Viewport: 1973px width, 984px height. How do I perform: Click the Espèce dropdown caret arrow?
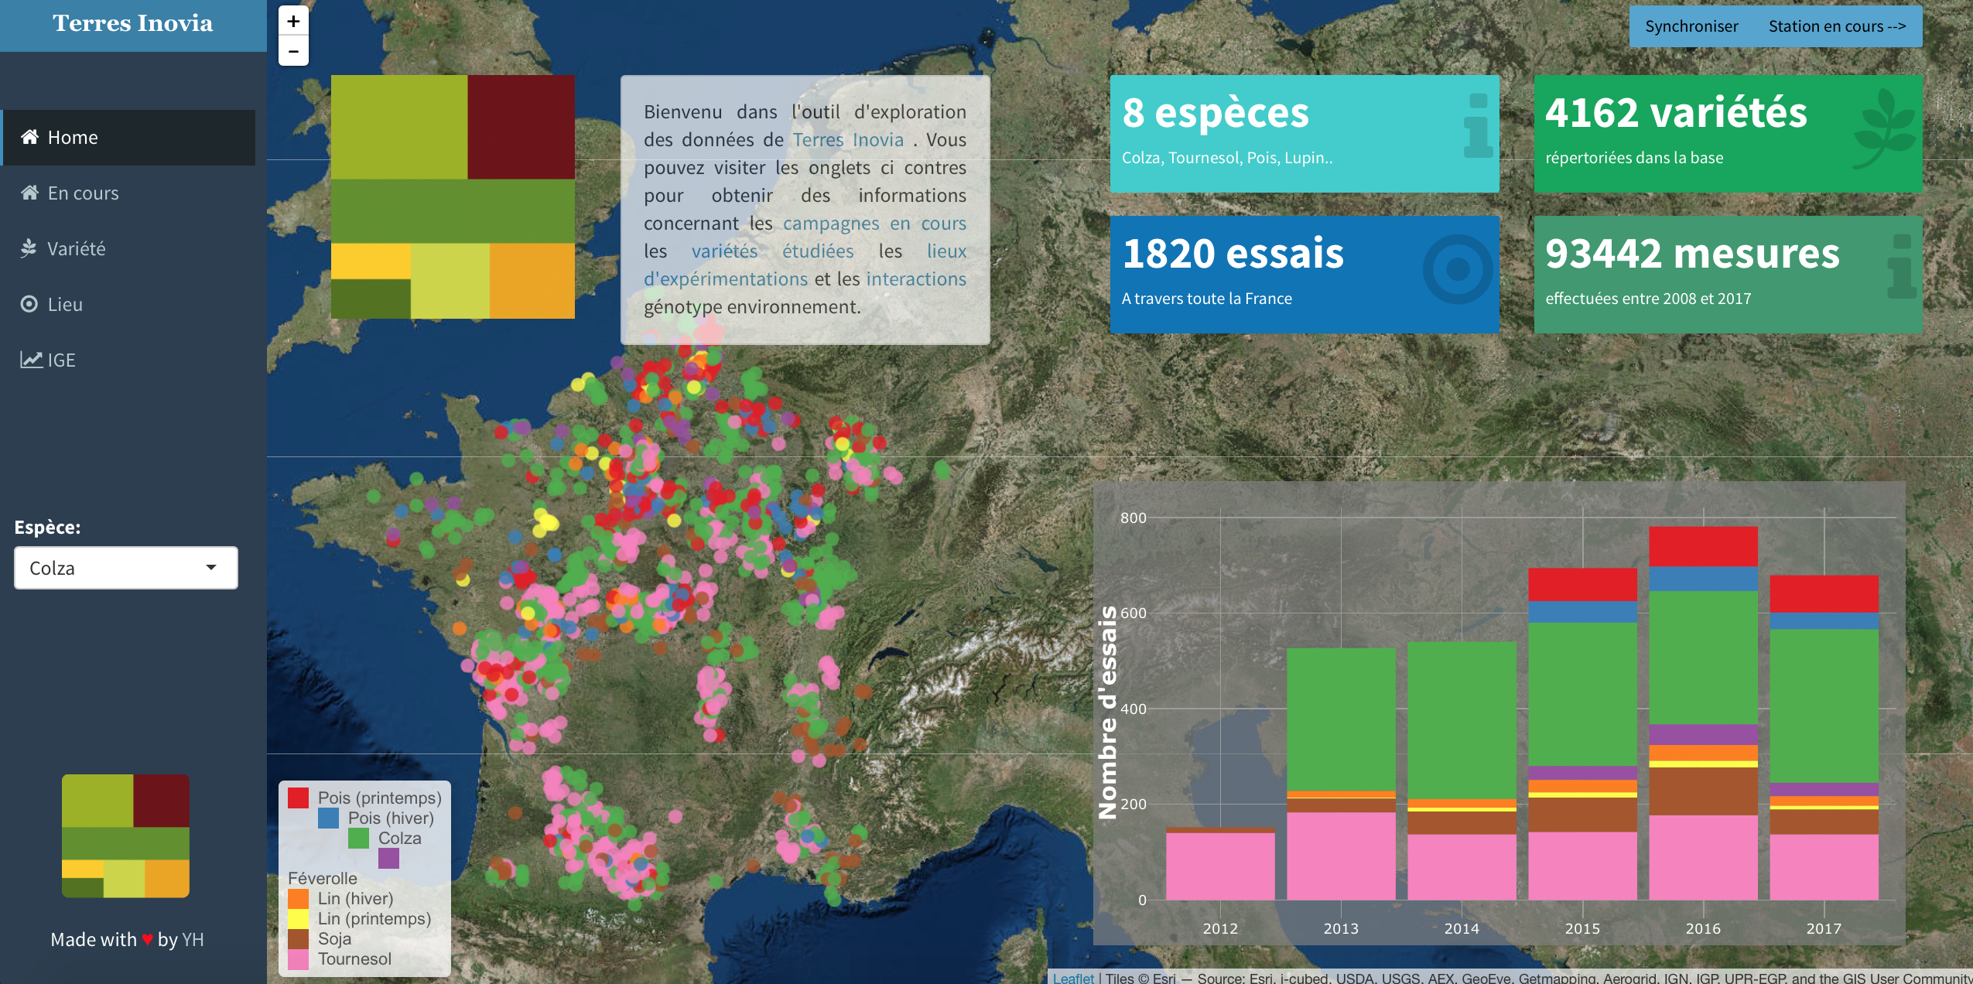click(211, 568)
